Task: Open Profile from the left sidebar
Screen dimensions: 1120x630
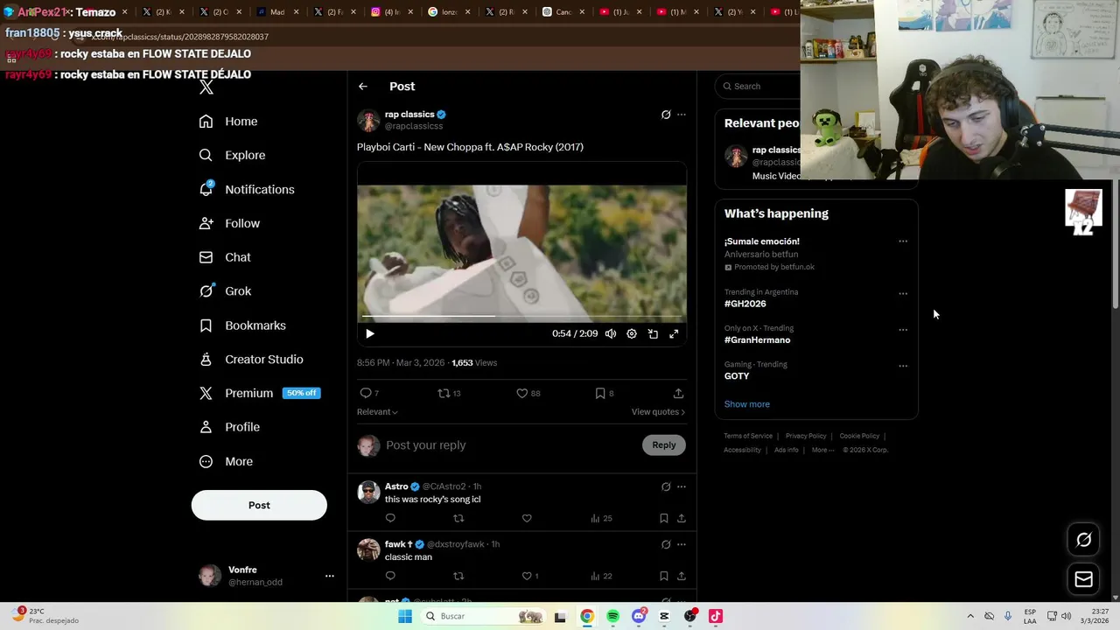Action: (x=229, y=427)
